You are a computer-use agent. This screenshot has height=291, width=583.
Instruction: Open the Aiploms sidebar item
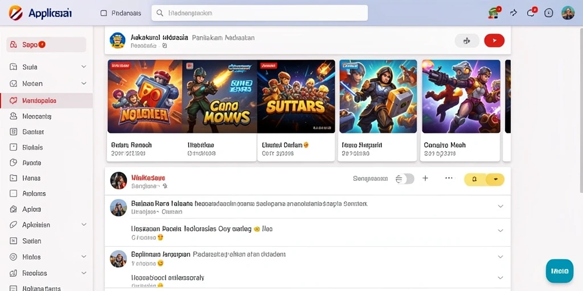point(47,193)
